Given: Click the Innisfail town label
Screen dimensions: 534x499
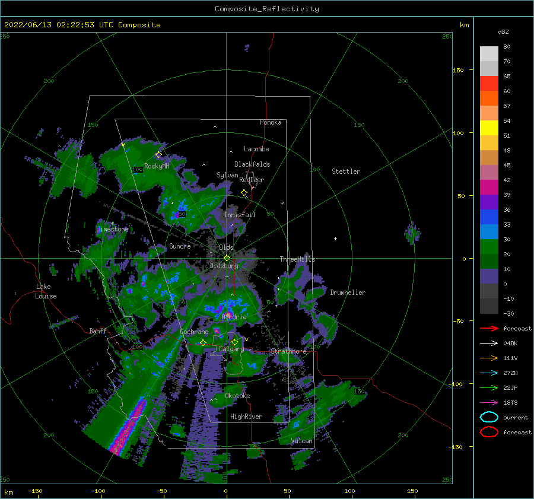Looking at the screenshot, I should 240,215.
